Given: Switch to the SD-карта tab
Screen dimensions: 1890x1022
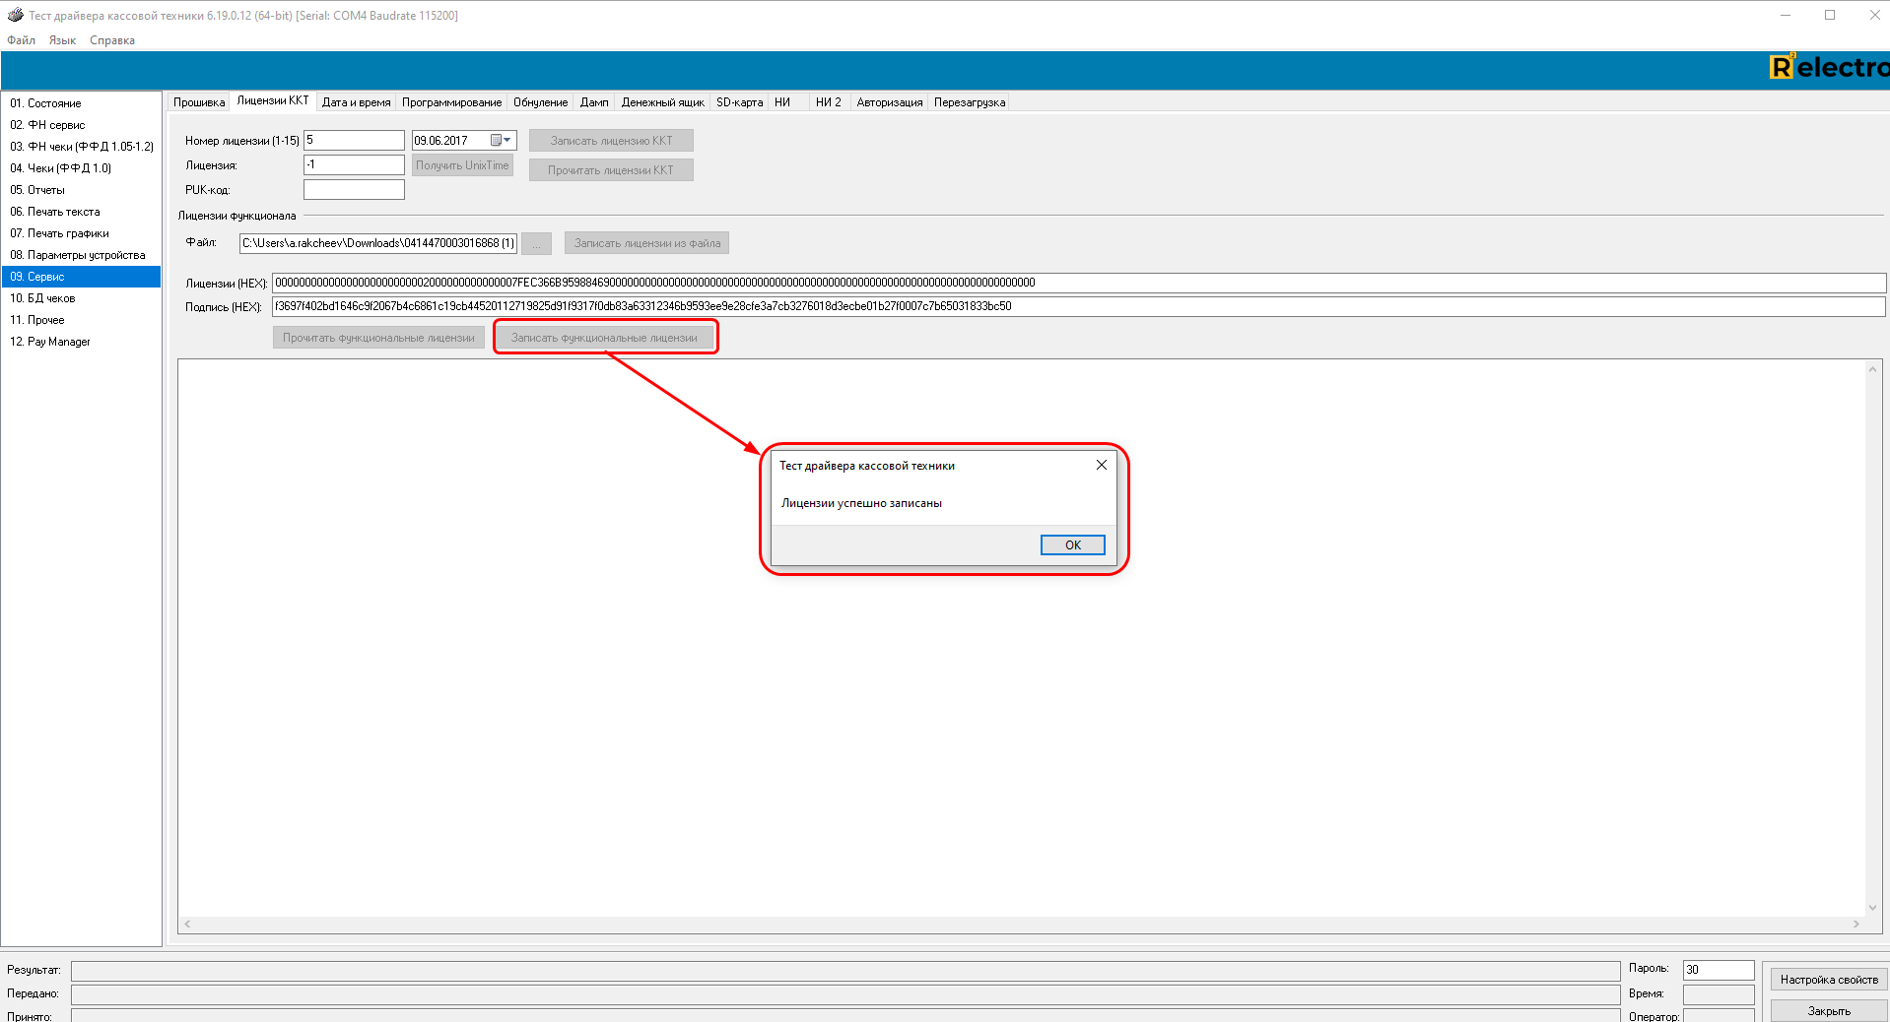Looking at the screenshot, I should coord(739,102).
